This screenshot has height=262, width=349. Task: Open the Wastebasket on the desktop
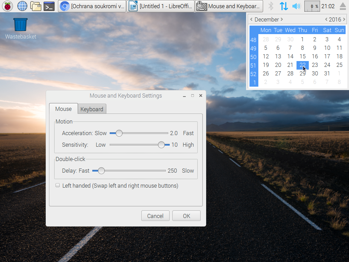pos(20,24)
